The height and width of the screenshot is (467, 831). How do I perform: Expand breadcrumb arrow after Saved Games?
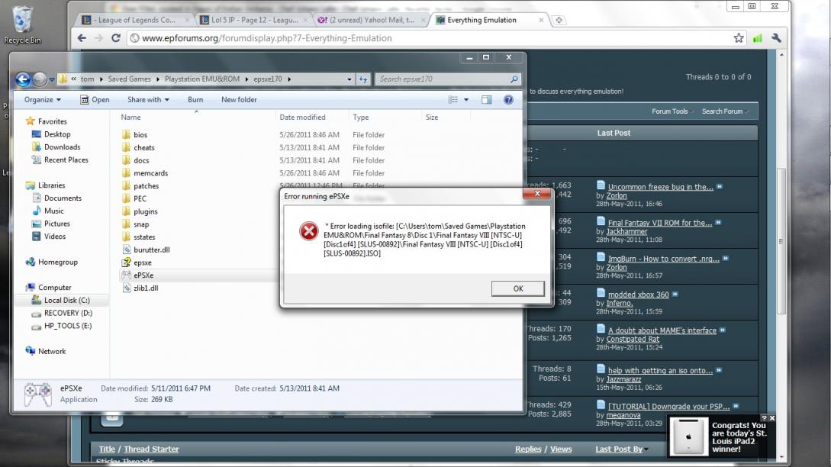tap(157, 79)
